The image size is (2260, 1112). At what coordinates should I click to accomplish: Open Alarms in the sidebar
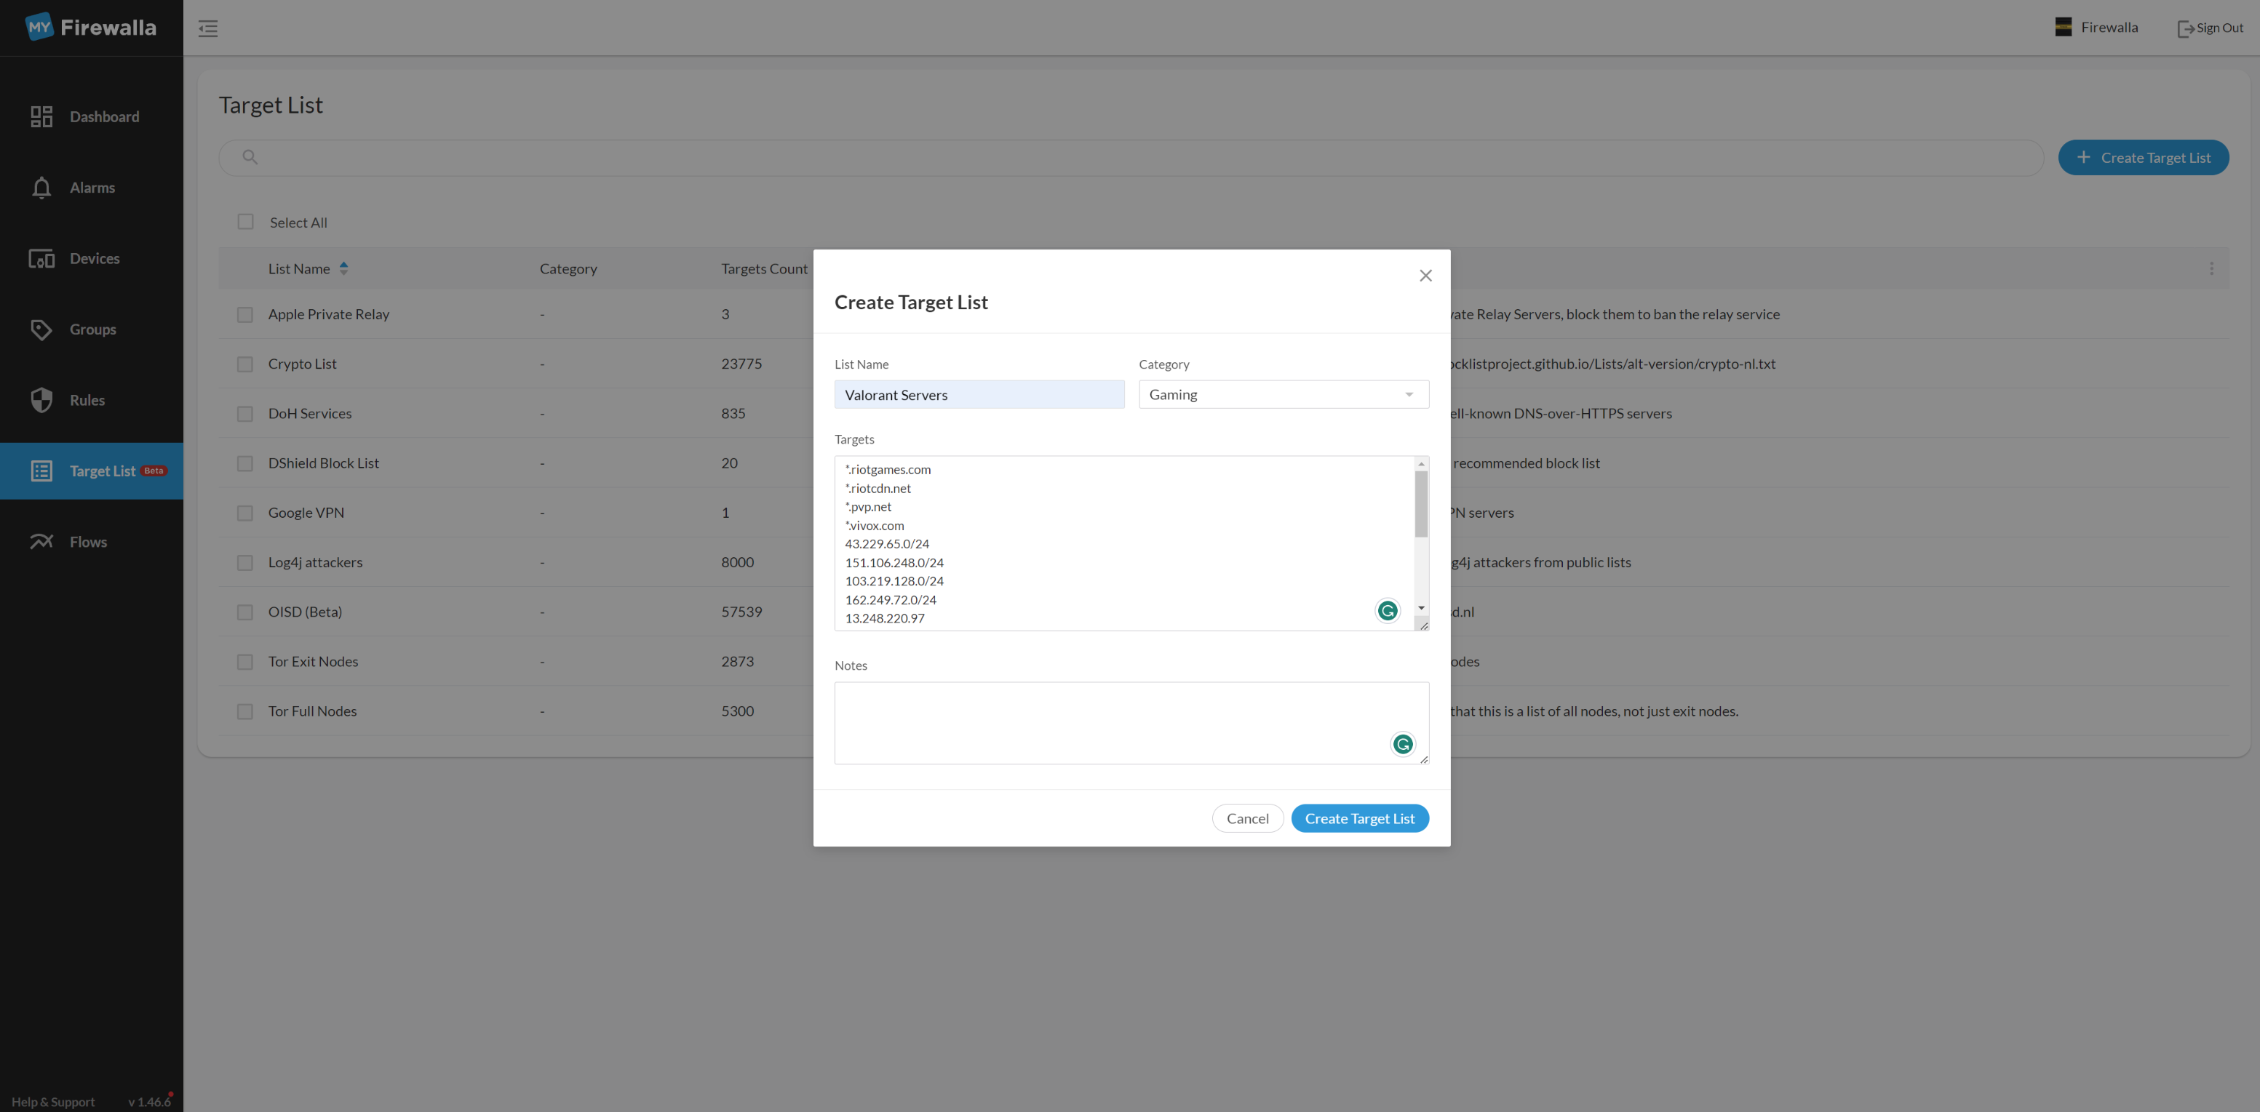pos(92,188)
